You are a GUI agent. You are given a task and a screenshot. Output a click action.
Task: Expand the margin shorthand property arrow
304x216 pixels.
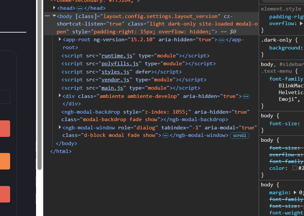(x=295, y=192)
